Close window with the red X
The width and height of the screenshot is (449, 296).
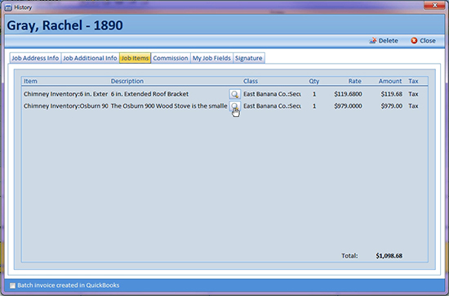pyautogui.click(x=434, y=5)
